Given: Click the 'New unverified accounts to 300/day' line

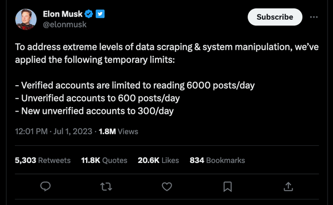Looking at the screenshot, I should pos(94,111).
